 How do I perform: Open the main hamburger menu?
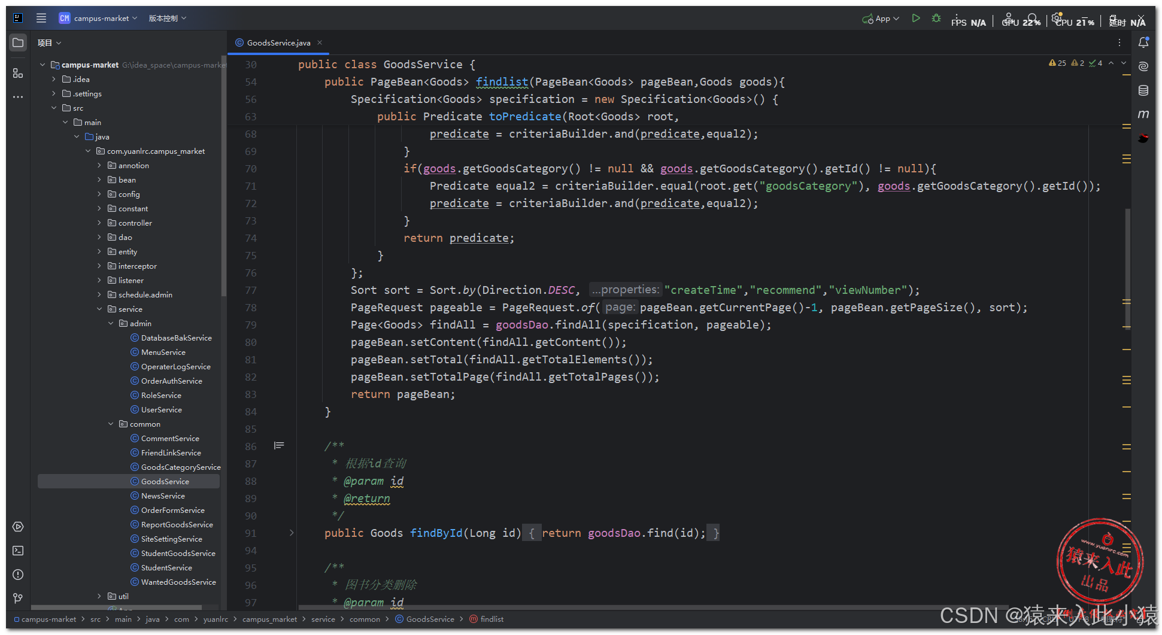pyautogui.click(x=41, y=18)
